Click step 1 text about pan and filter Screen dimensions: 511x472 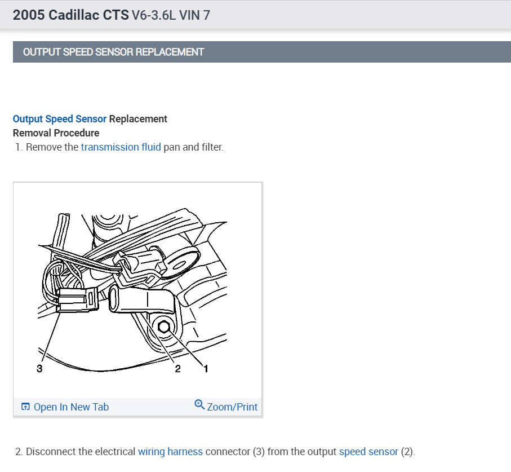pyautogui.click(x=119, y=147)
